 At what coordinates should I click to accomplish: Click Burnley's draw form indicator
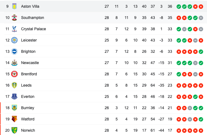click(190, 108)
